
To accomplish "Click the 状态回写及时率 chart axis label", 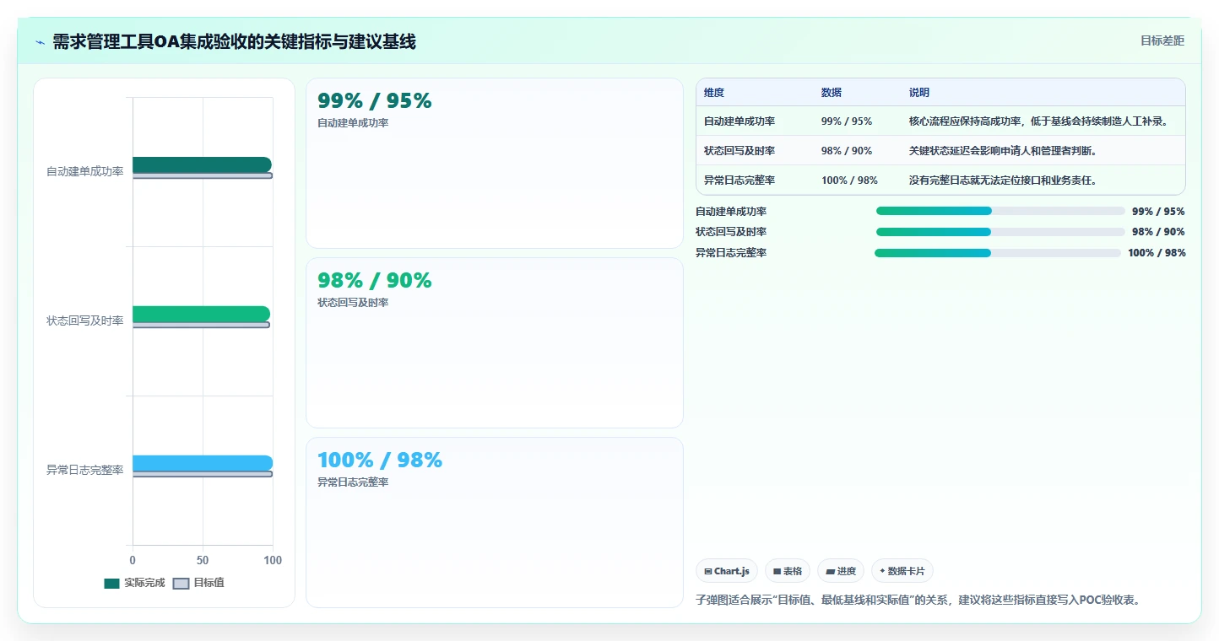I will [x=84, y=321].
